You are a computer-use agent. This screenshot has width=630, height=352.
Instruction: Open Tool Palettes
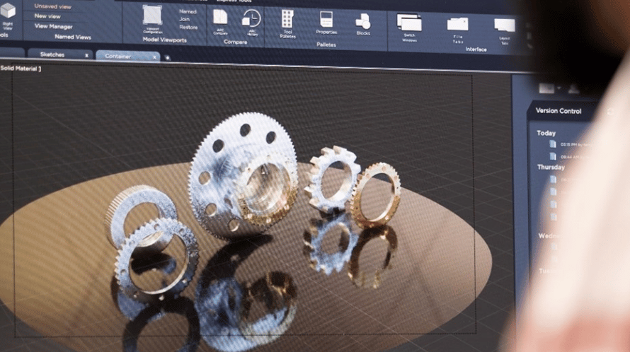click(x=287, y=21)
